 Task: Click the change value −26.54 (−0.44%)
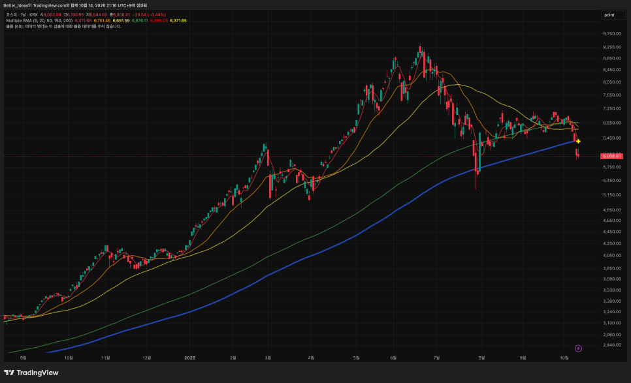pos(149,15)
